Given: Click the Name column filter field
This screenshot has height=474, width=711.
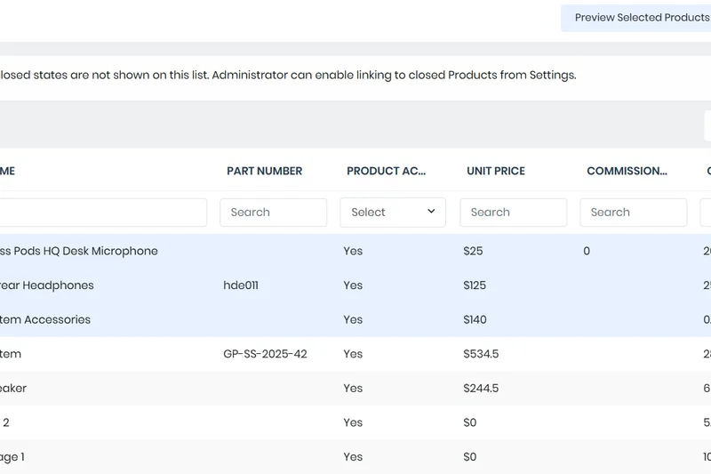Looking at the screenshot, I should click(103, 213).
